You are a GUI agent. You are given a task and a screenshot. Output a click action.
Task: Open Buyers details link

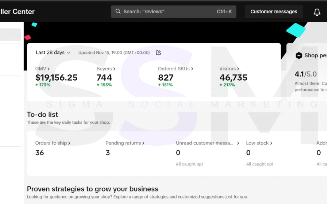106,69
